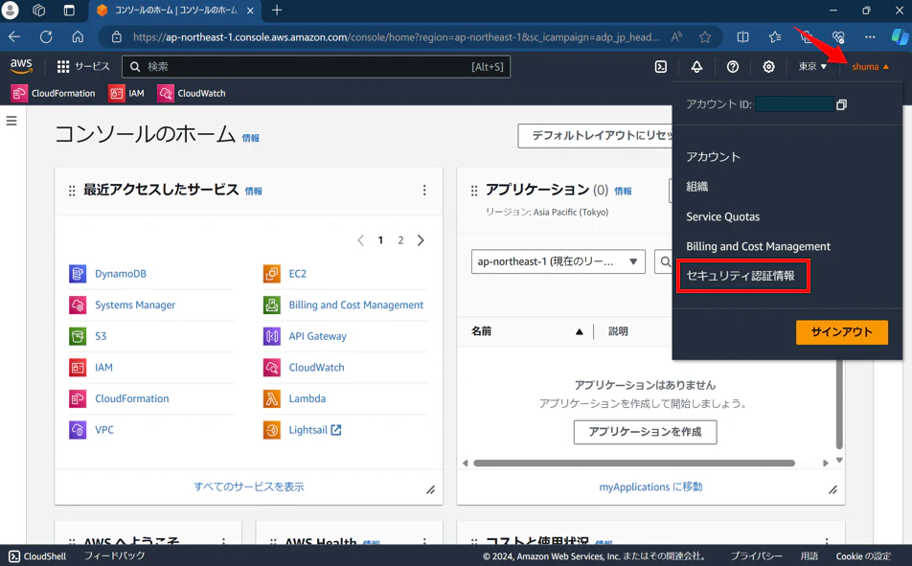Collapse the shuma account menu
Viewport: 912px width, 566px height.
click(x=871, y=67)
